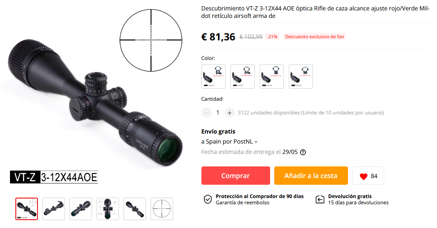Select the first scope thumbnail with red border
Image resolution: width=437 pixels, height=228 pixels.
27,209
